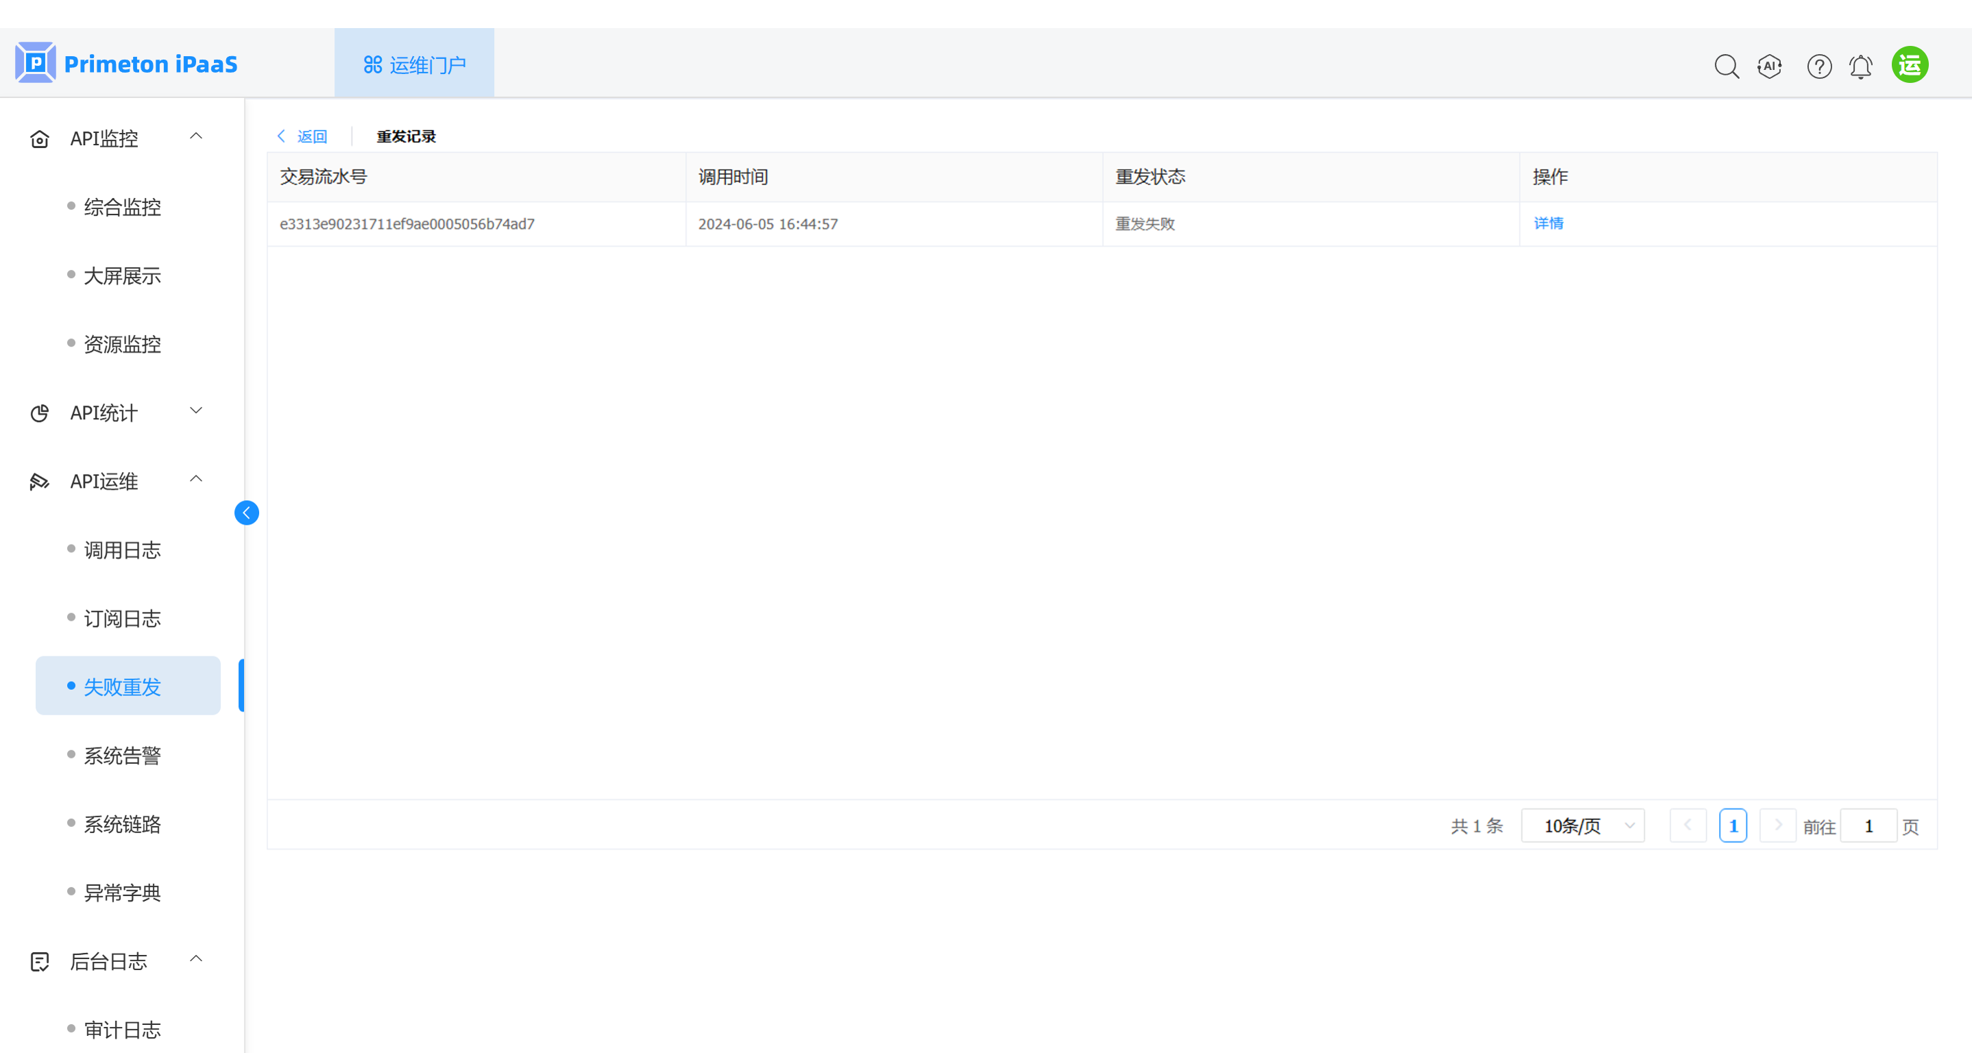The height and width of the screenshot is (1053, 1972).
Task: Click the search magnifier icon
Action: (x=1726, y=66)
